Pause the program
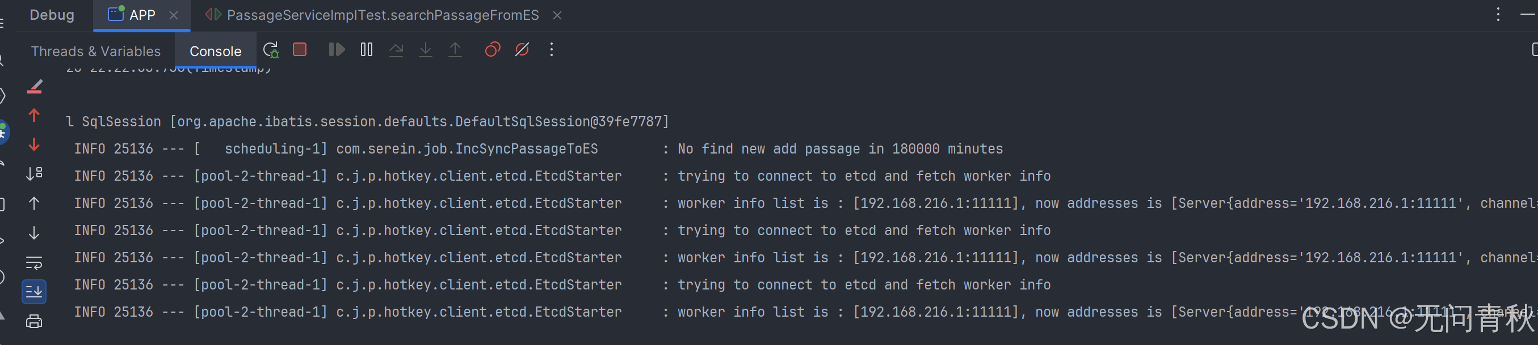This screenshot has height=345, width=1538. pos(367,49)
